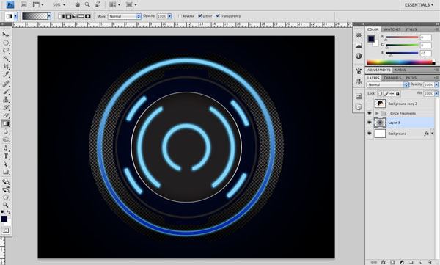Click the Hand tool in application bar
The height and width of the screenshot is (265, 440).
(78, 5)
